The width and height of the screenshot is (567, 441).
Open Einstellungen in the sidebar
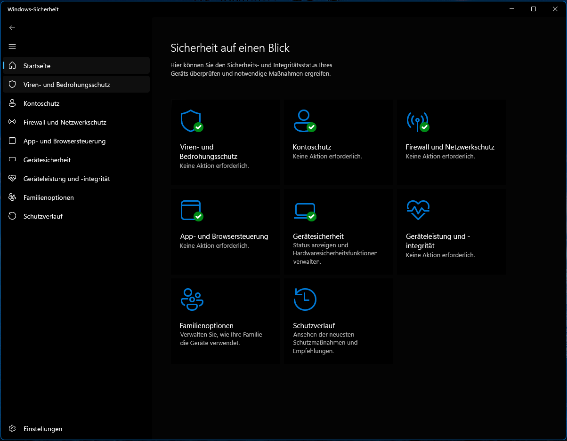pyautogui.click(x=42, y=429)
